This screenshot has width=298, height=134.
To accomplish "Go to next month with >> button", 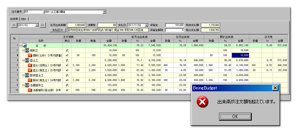I will (42, 25).
